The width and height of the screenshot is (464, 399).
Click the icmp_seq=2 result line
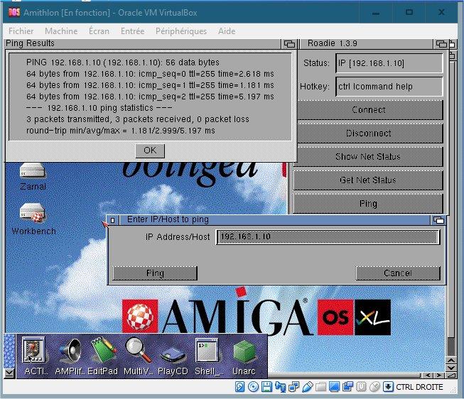150,97
